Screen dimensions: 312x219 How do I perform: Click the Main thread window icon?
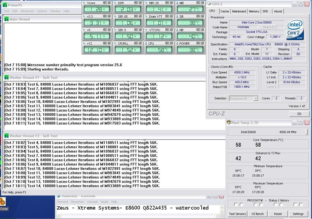point(6,19)
